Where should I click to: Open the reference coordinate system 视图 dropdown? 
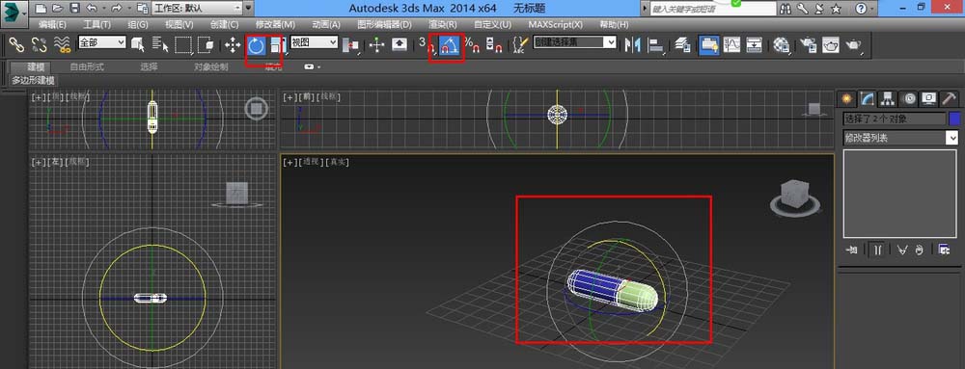tap(314, 41)
